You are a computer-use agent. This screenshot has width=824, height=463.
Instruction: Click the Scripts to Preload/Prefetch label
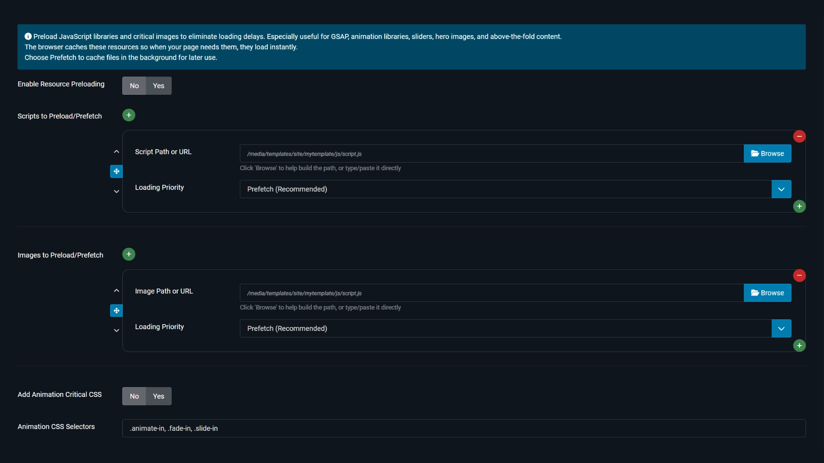point(60,116)
